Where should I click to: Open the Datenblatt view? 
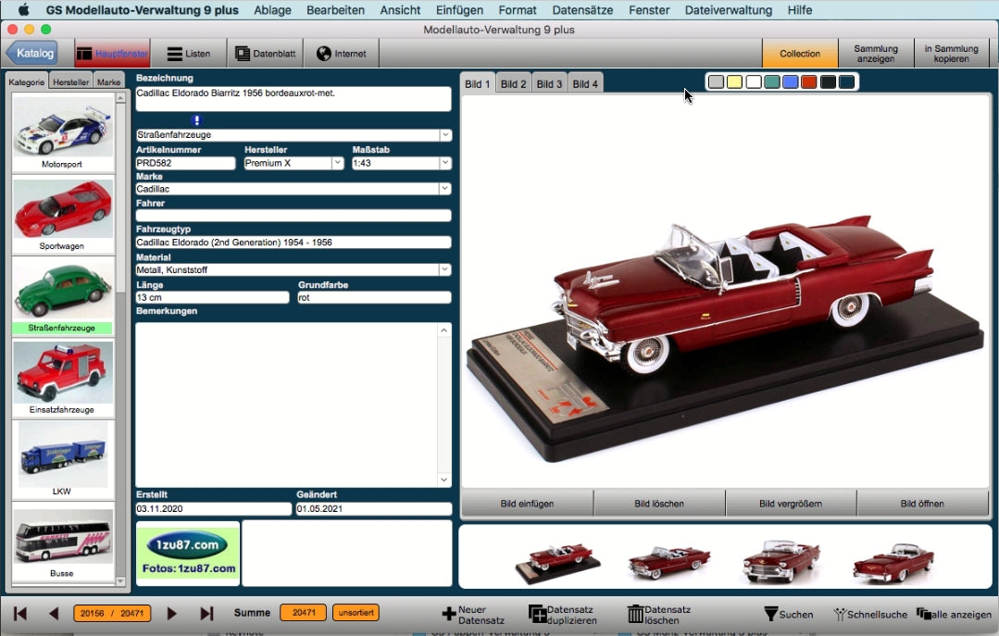(266, 54)
